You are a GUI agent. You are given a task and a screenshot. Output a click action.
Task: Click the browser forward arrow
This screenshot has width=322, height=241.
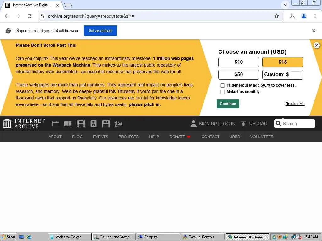pyautogui.click(x=18, y=16)
